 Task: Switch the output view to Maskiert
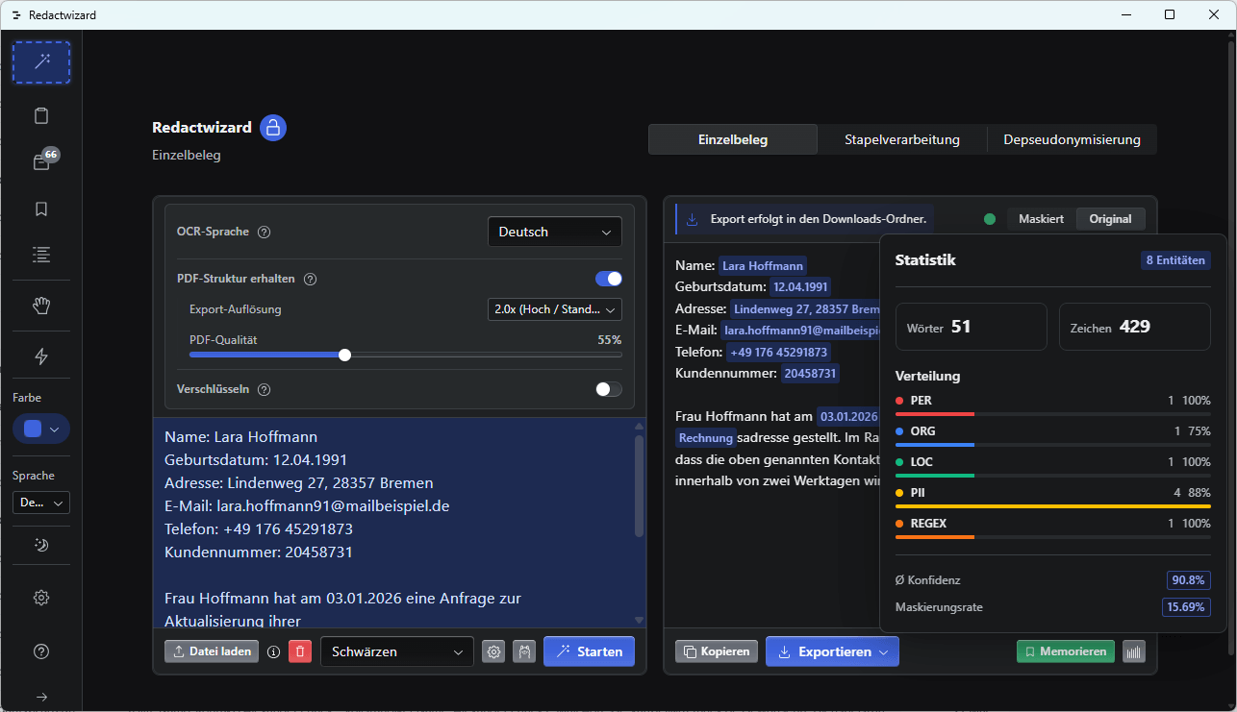pyautogui.click(x=1041, y=219)
